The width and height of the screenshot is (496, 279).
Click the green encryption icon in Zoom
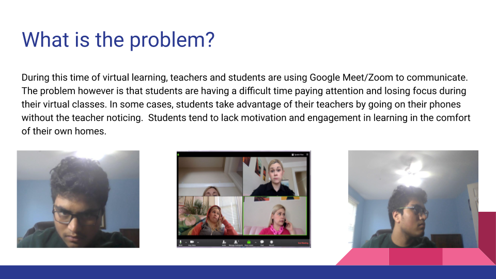178,154
